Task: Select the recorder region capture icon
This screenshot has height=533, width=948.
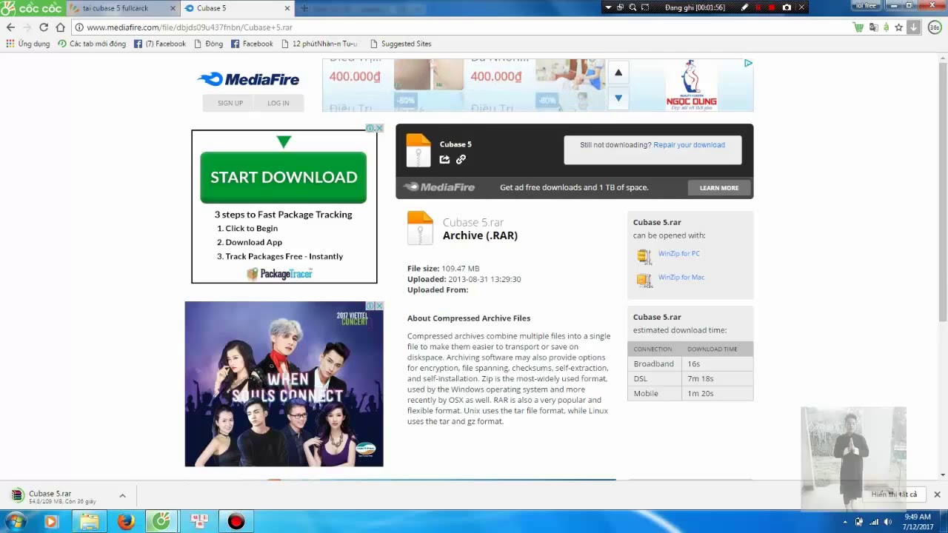Action: (x=645, y=7)
